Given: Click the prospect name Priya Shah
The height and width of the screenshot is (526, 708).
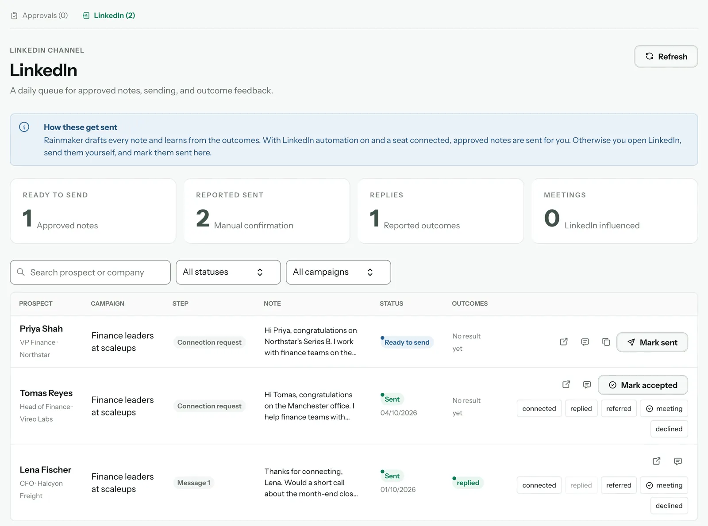Looking at the screenshot, I should pyautogui.click(x=41, y=329).
